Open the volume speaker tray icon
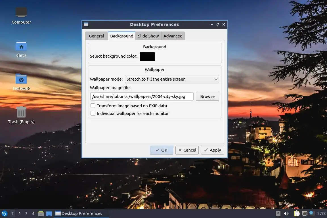The height and width of the screenshot is (218, 327). [x=286, y=213]
